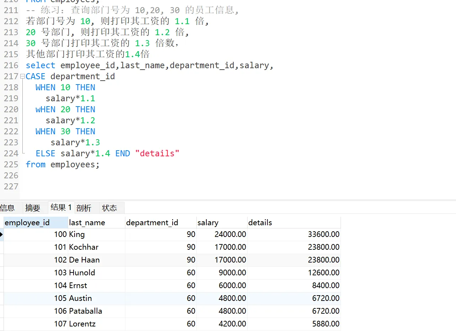Select the Pataballa name cell
Image resolution: width=456 pixels, height=335 pixels.
tap(97, 311)
